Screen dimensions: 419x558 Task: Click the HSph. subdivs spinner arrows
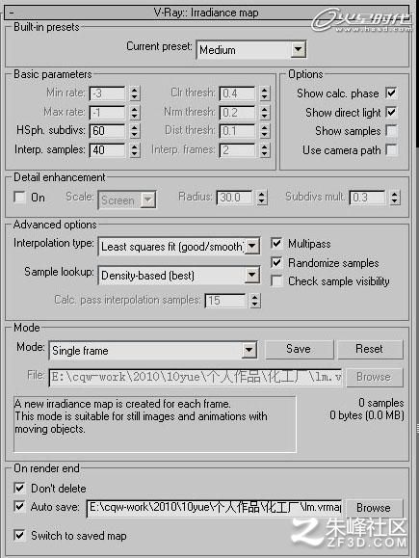click(x=134, y=131)
